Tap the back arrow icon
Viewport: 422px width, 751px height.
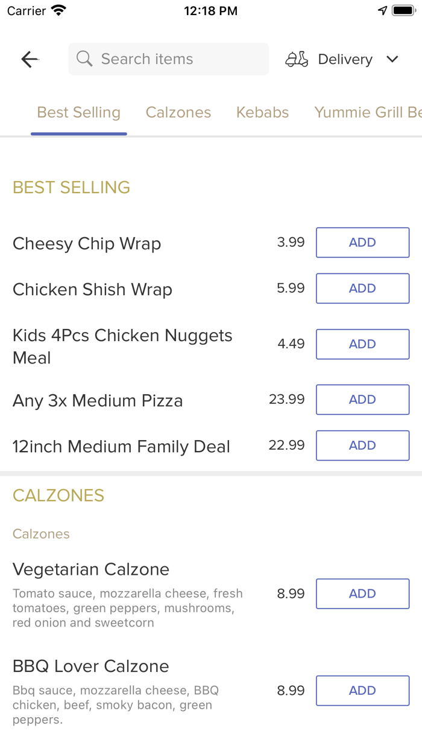pyautogui.click(x=30, y=59)
